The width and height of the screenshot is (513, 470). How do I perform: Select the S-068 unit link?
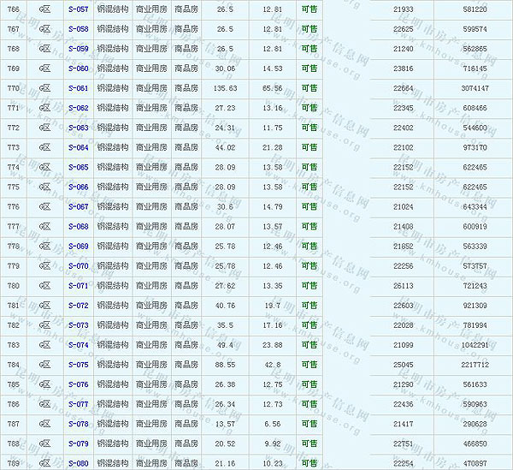click(x=78, y=226)
